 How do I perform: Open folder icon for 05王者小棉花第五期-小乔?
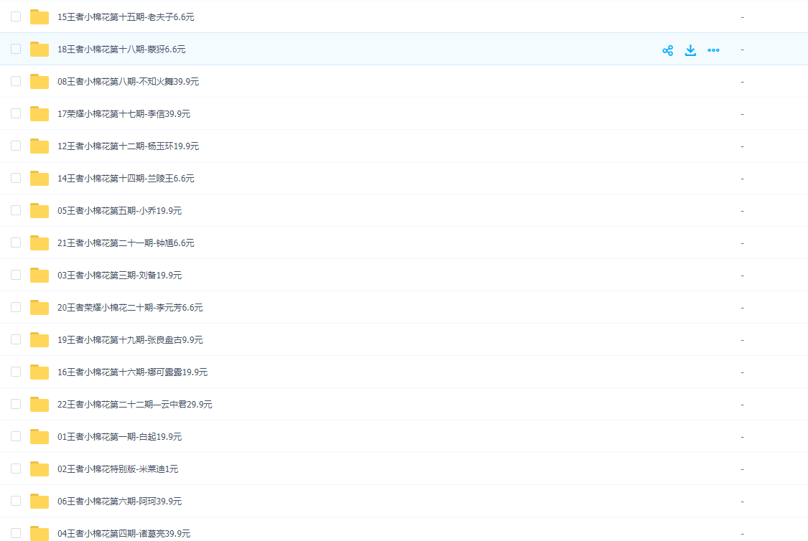[40, 210]
